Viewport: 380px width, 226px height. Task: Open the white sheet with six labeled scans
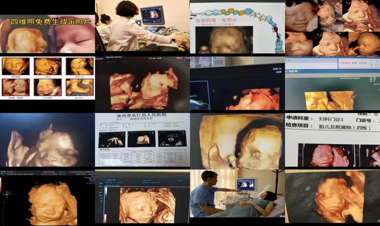(48, 78)
